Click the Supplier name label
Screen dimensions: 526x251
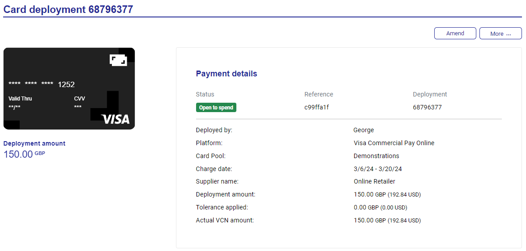point(217,181)
